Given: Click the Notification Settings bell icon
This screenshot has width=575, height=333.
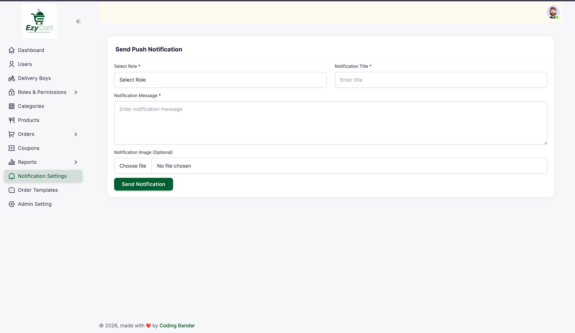Looking at the screenshot, I should coord(11,176).
